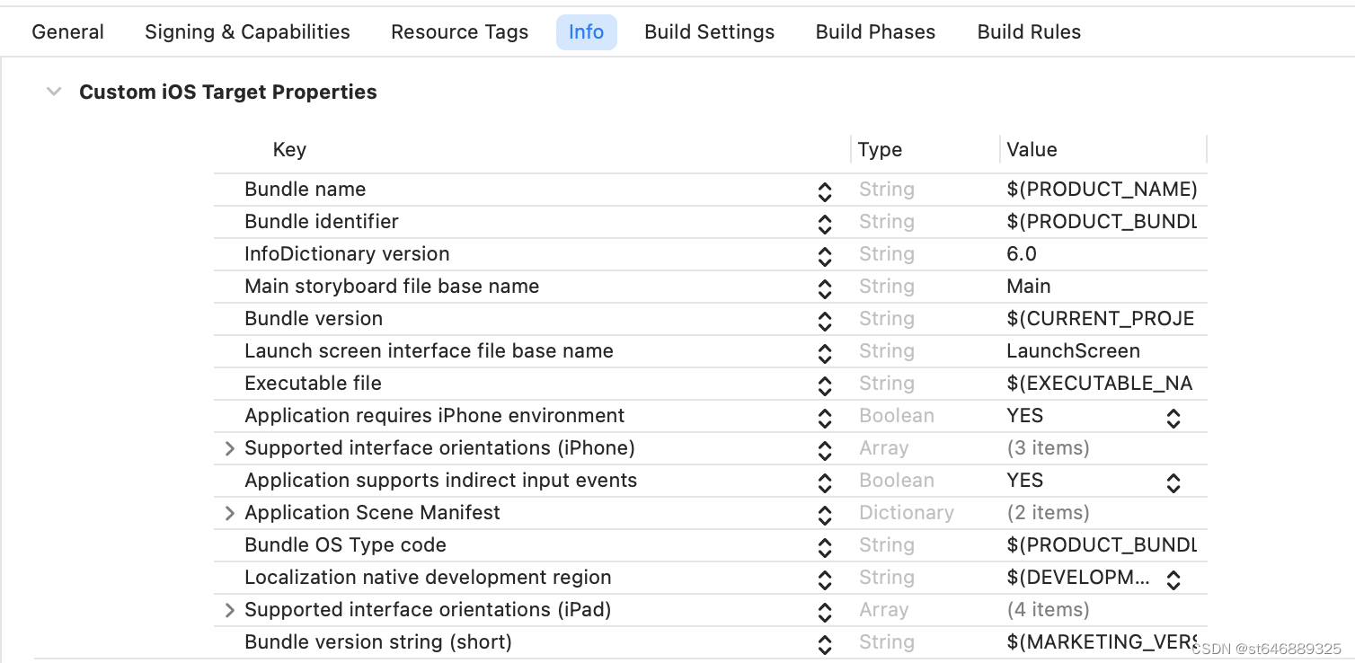
Task: Select the Executable file key
Action: pos(313,384)
